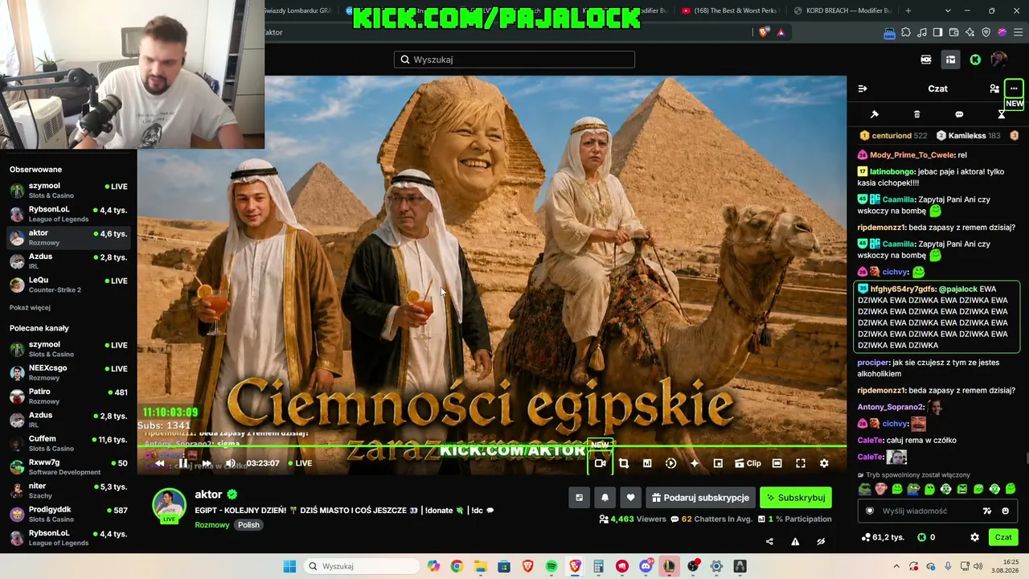
Task: Switch to Best & Worst Perks YouTube tab
Action: pyautogui.click(x=730, y=10)
